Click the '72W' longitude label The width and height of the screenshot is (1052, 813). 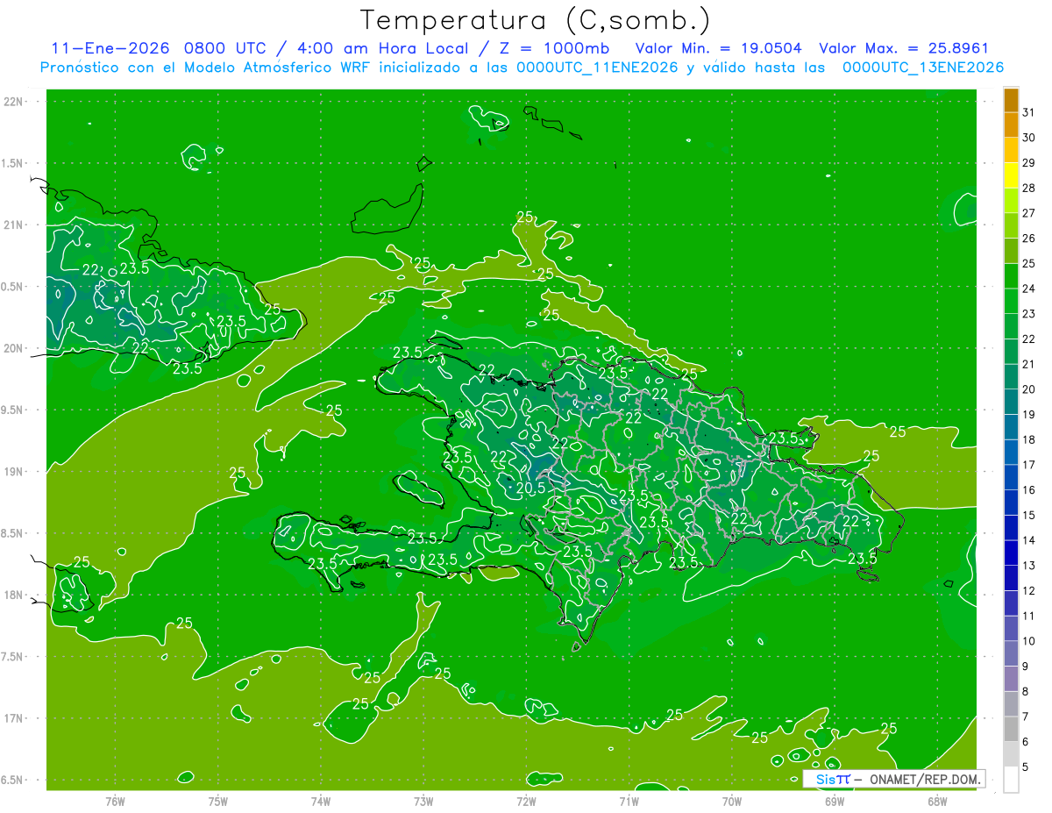[526, 802]
